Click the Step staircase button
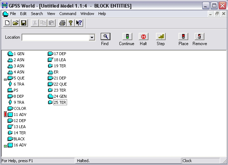This screenshot has height=165, width=228. [161, 37]
